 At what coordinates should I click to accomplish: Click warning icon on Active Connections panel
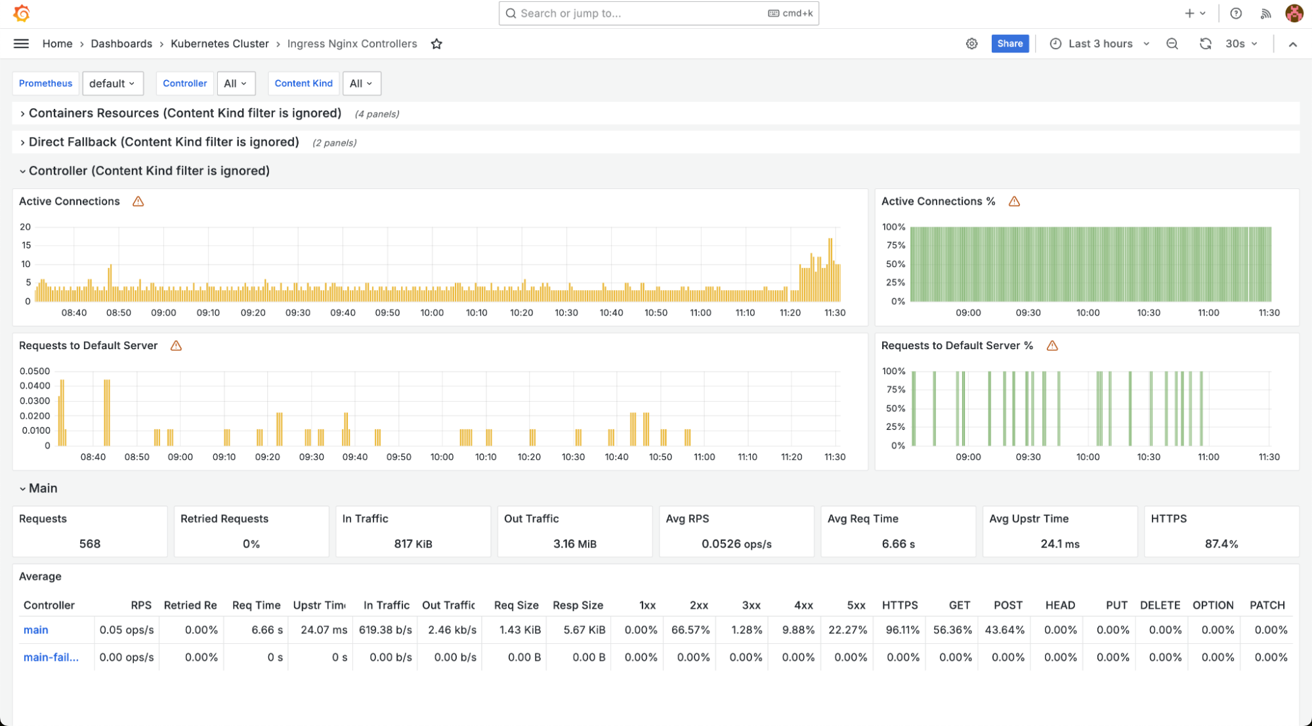pos(138,202)
